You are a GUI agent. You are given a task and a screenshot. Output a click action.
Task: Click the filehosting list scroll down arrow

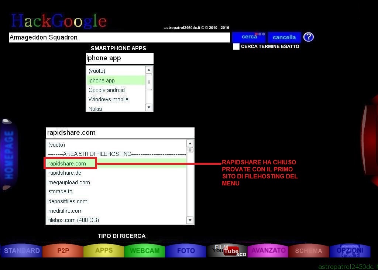(x=190, y=220)
